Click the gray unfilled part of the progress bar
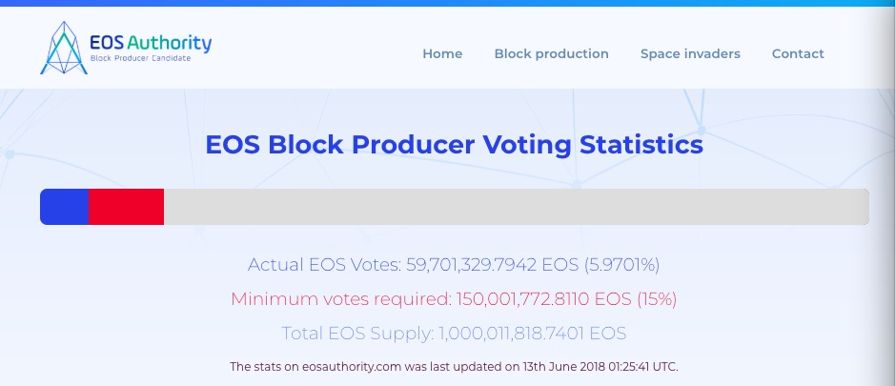The width and height of the screenshot is (895, 386). pyautogui.click(x=517, y=207)
